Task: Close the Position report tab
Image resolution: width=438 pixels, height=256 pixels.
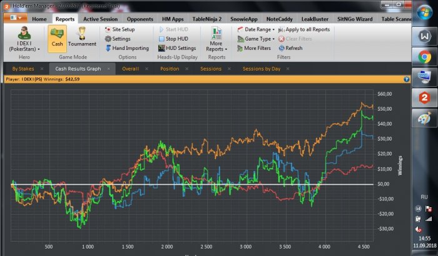Action: coord(187,69)
